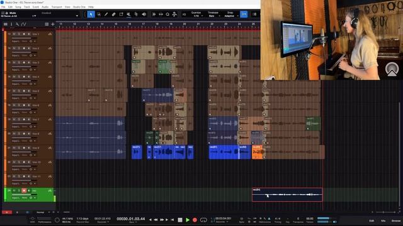Viewport: 403px width, 226px height.
Task: Adjust the horizontal zoom slider at bottom right
Action: coord(383,212)
